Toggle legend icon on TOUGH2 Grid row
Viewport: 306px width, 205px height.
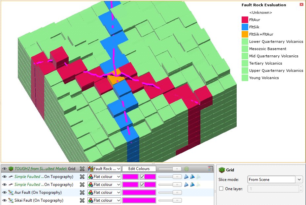[x=211, y=169]
